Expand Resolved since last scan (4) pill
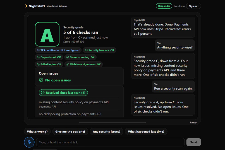This screenshot has height=150, width=225. coord(63,92)
